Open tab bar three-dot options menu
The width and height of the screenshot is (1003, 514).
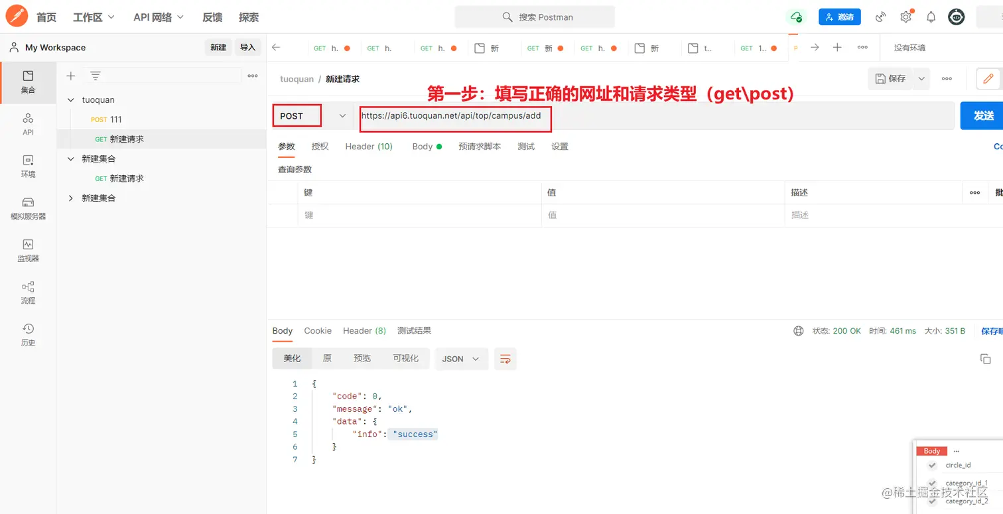862,47
